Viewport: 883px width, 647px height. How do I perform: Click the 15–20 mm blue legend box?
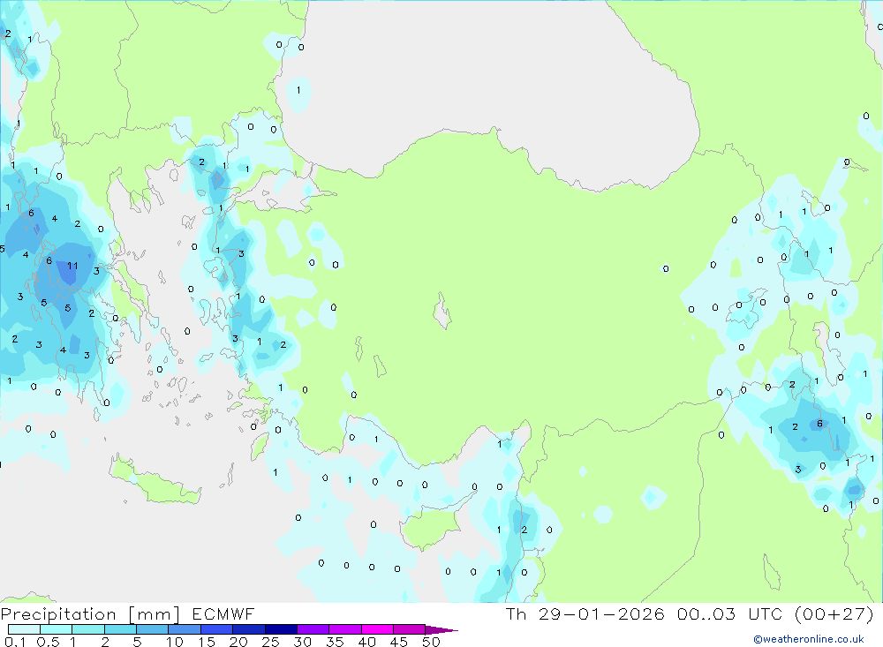[216, 629]
